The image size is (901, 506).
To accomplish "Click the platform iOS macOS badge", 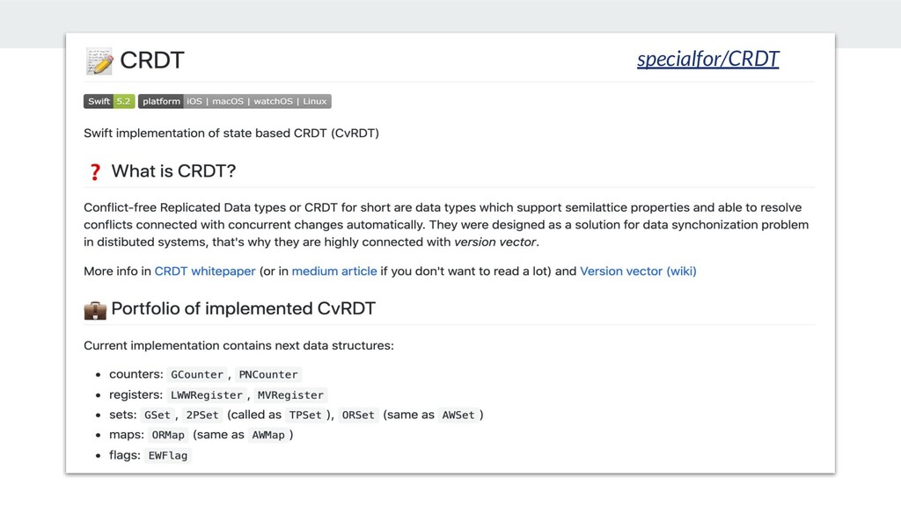I will pyautogui.click(x=234, y=102).
